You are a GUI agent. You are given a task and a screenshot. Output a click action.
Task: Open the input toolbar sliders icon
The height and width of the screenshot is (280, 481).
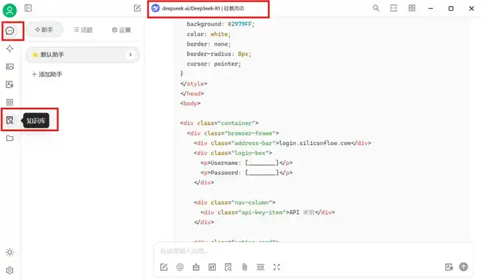(212, 267)
